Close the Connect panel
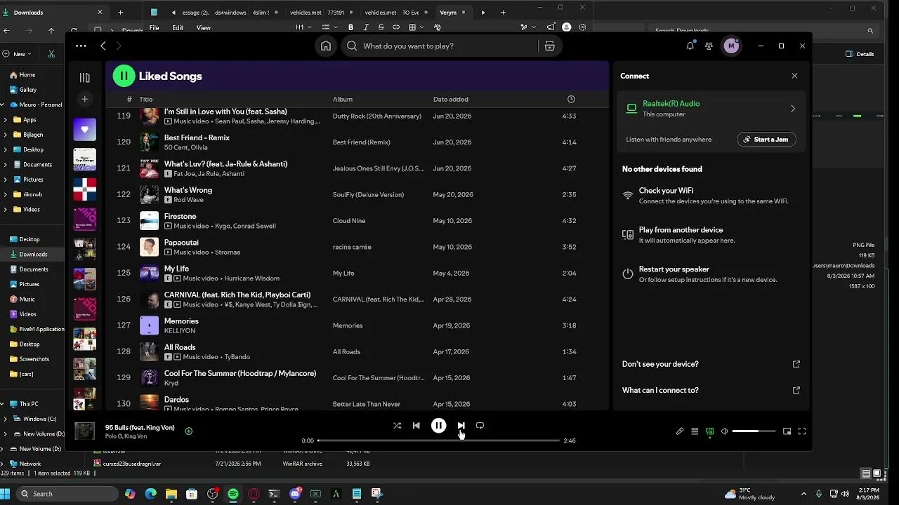The image size is (899, 505). click(x=794, y=76)
